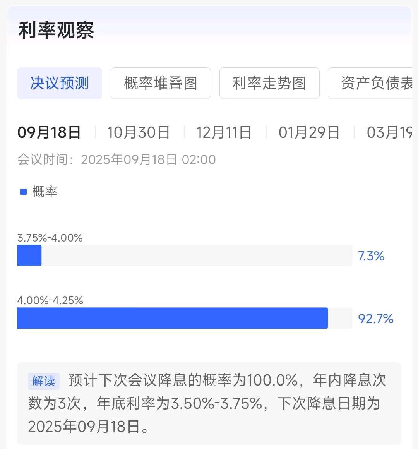Tap the 7.3% probability value
The image size is (418, 449).
[x=371, y=256]
